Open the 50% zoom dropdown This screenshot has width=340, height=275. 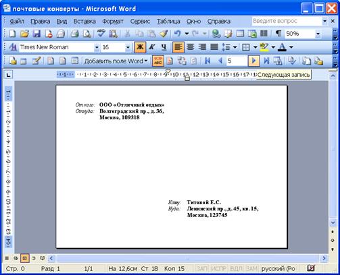(318, 34)
